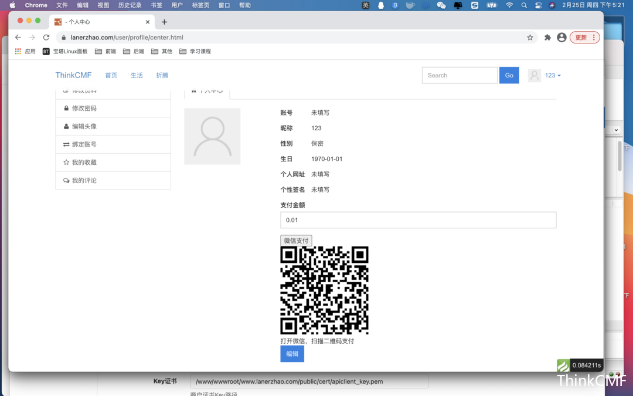Open the 书签 menu
The height and width of the screenshot is (396, 633).
pos(156,5)
